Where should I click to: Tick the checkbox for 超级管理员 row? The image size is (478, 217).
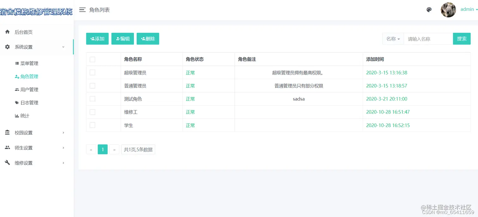[x=92, y=72]
